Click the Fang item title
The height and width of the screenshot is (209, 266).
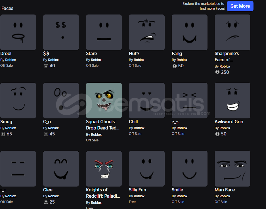point(177,54)
